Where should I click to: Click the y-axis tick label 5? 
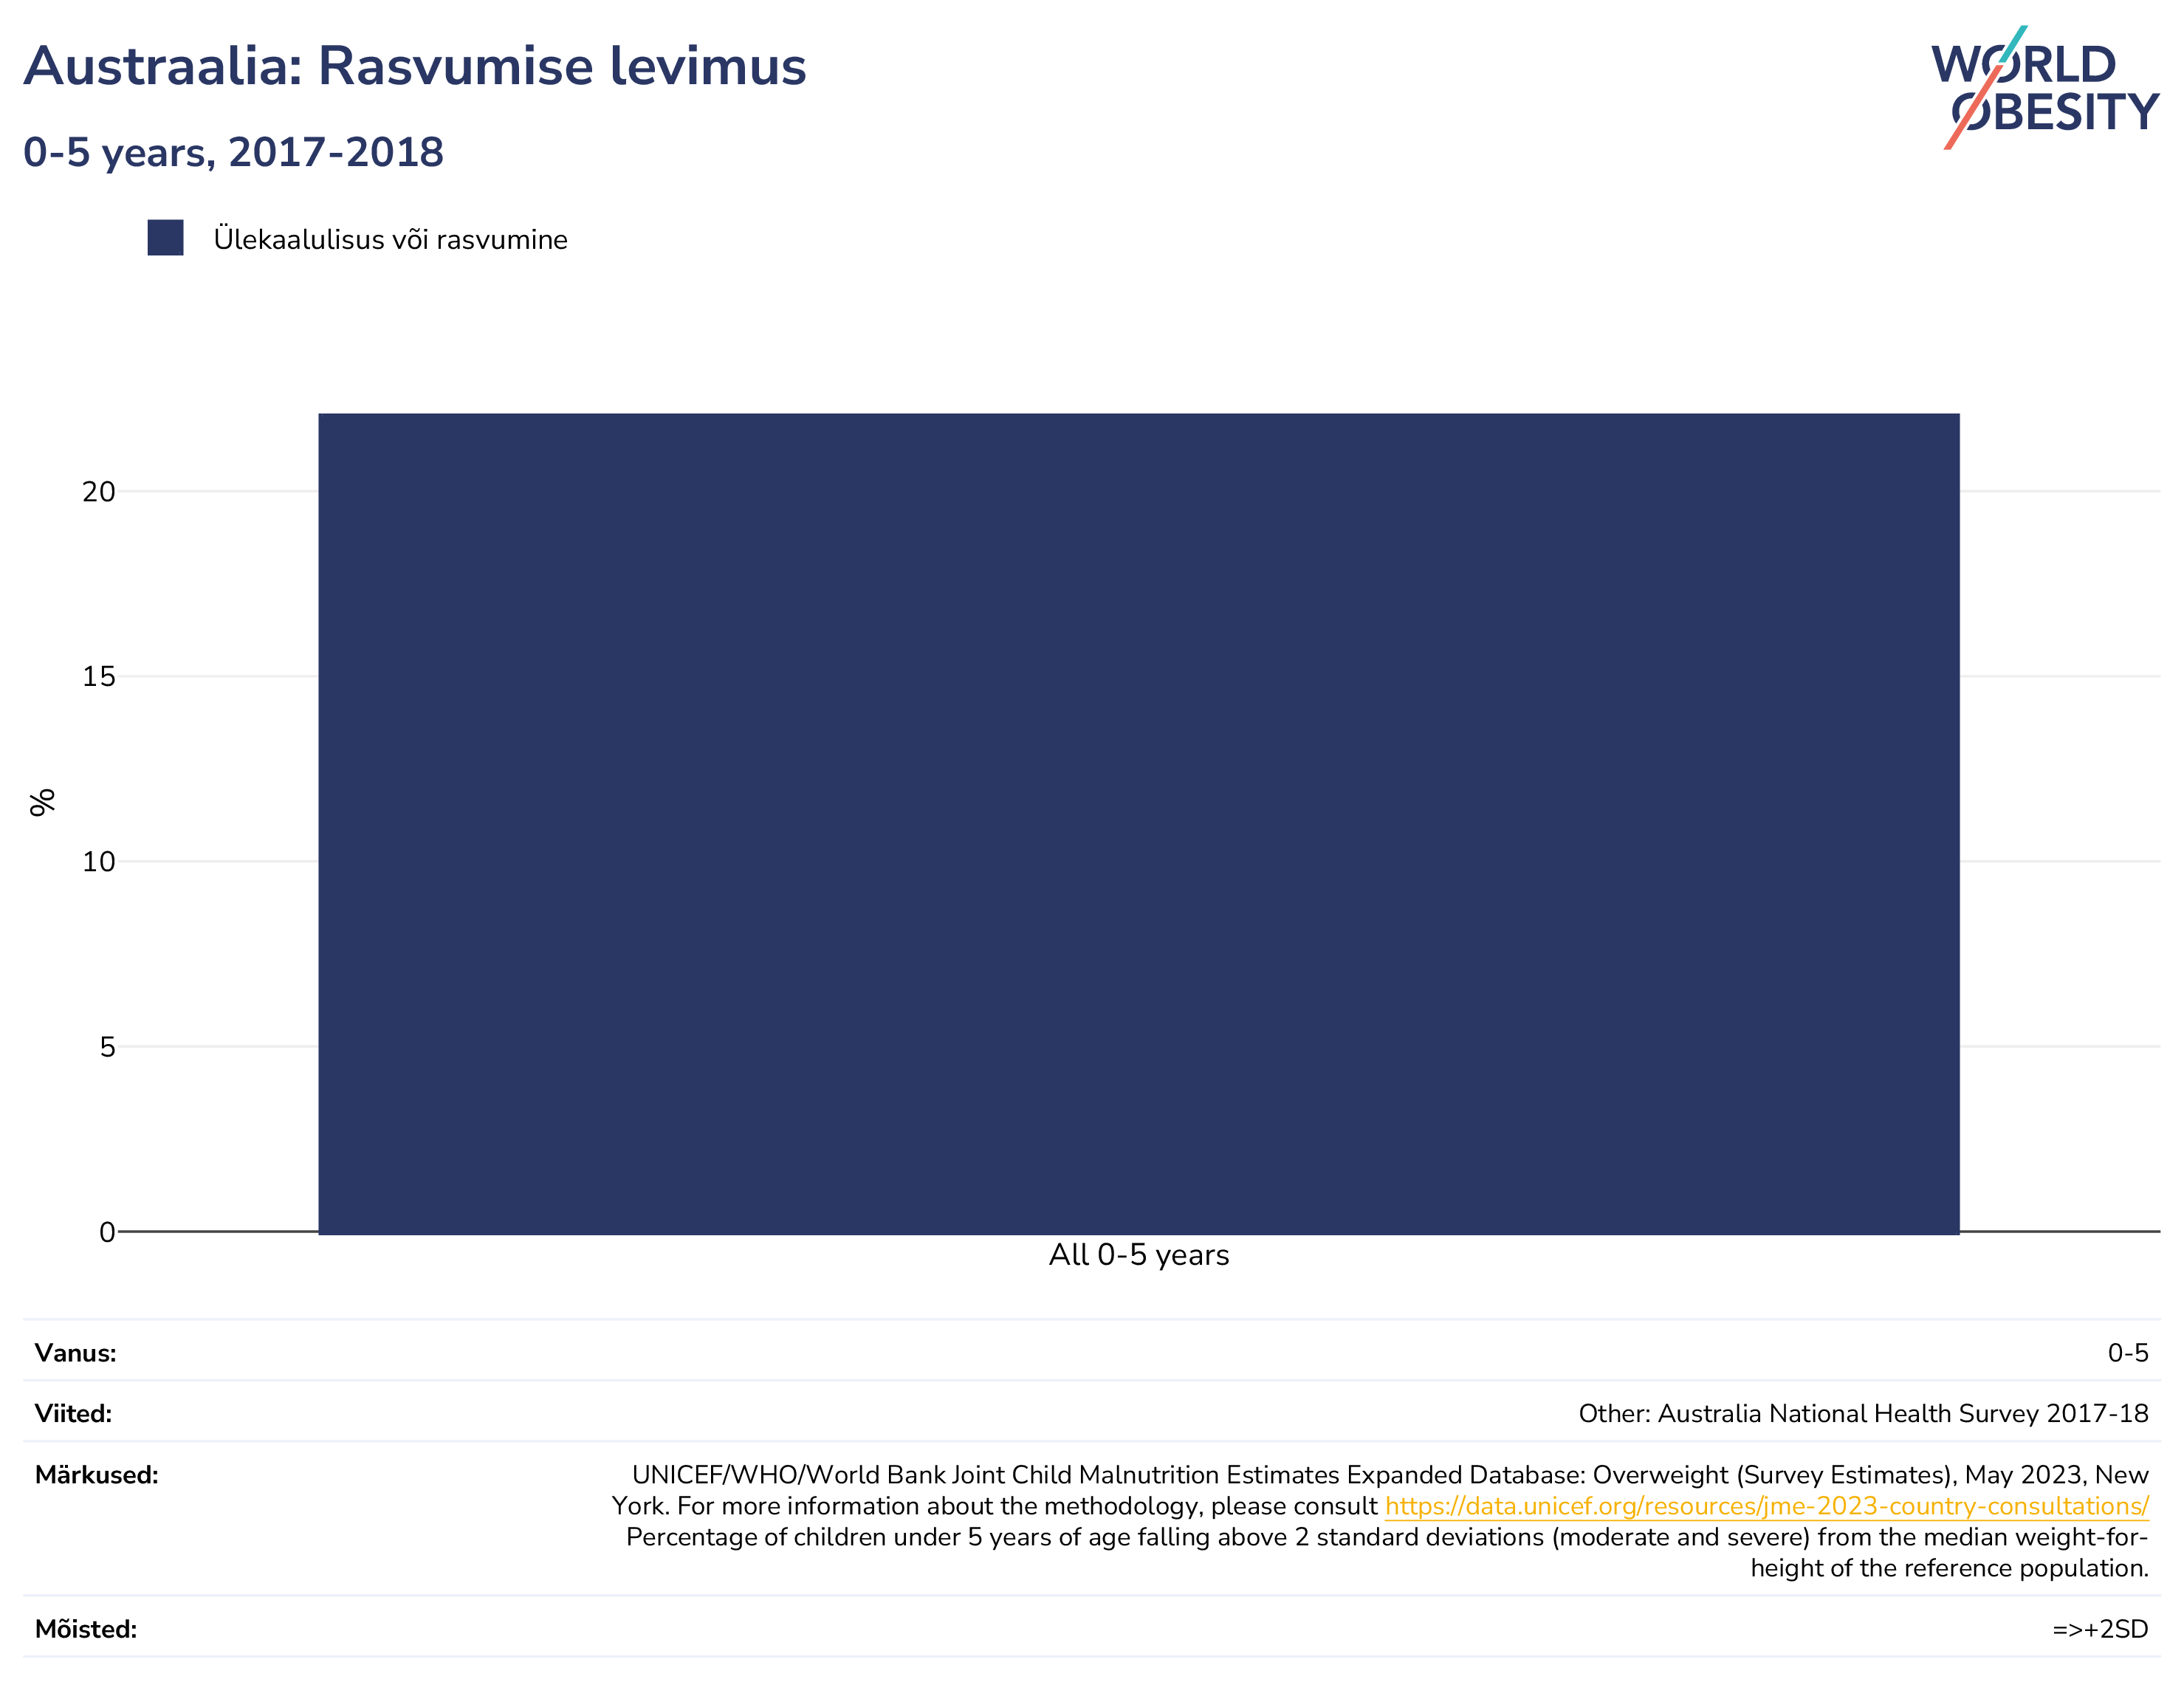pyautogui.click(x=108, y=1047)
